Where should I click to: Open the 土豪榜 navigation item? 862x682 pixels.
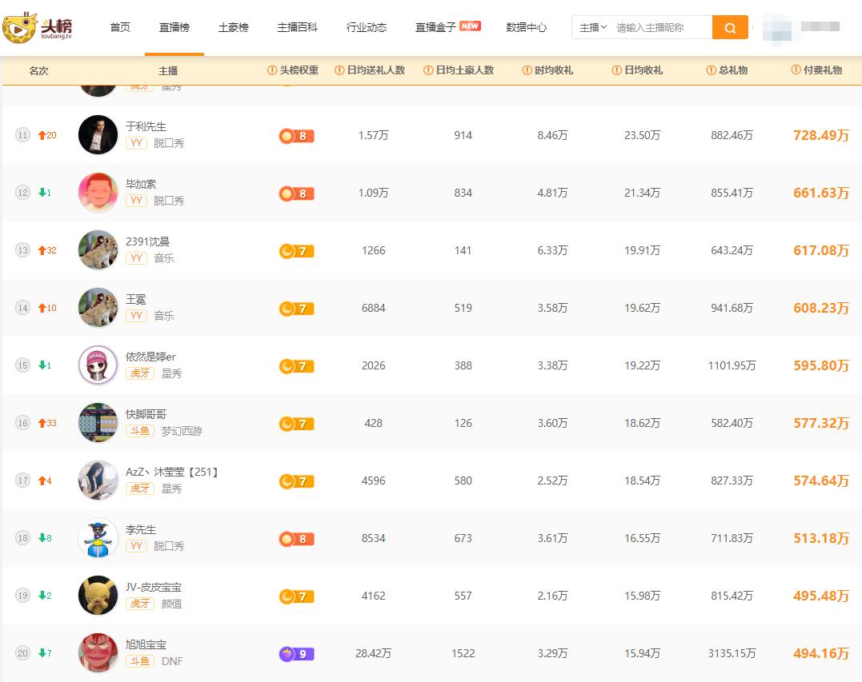233,27
